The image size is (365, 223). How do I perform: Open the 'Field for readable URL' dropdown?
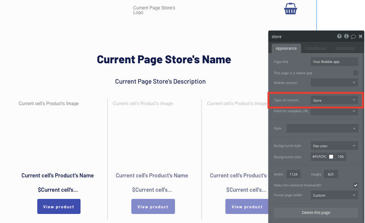click(334, 111)
